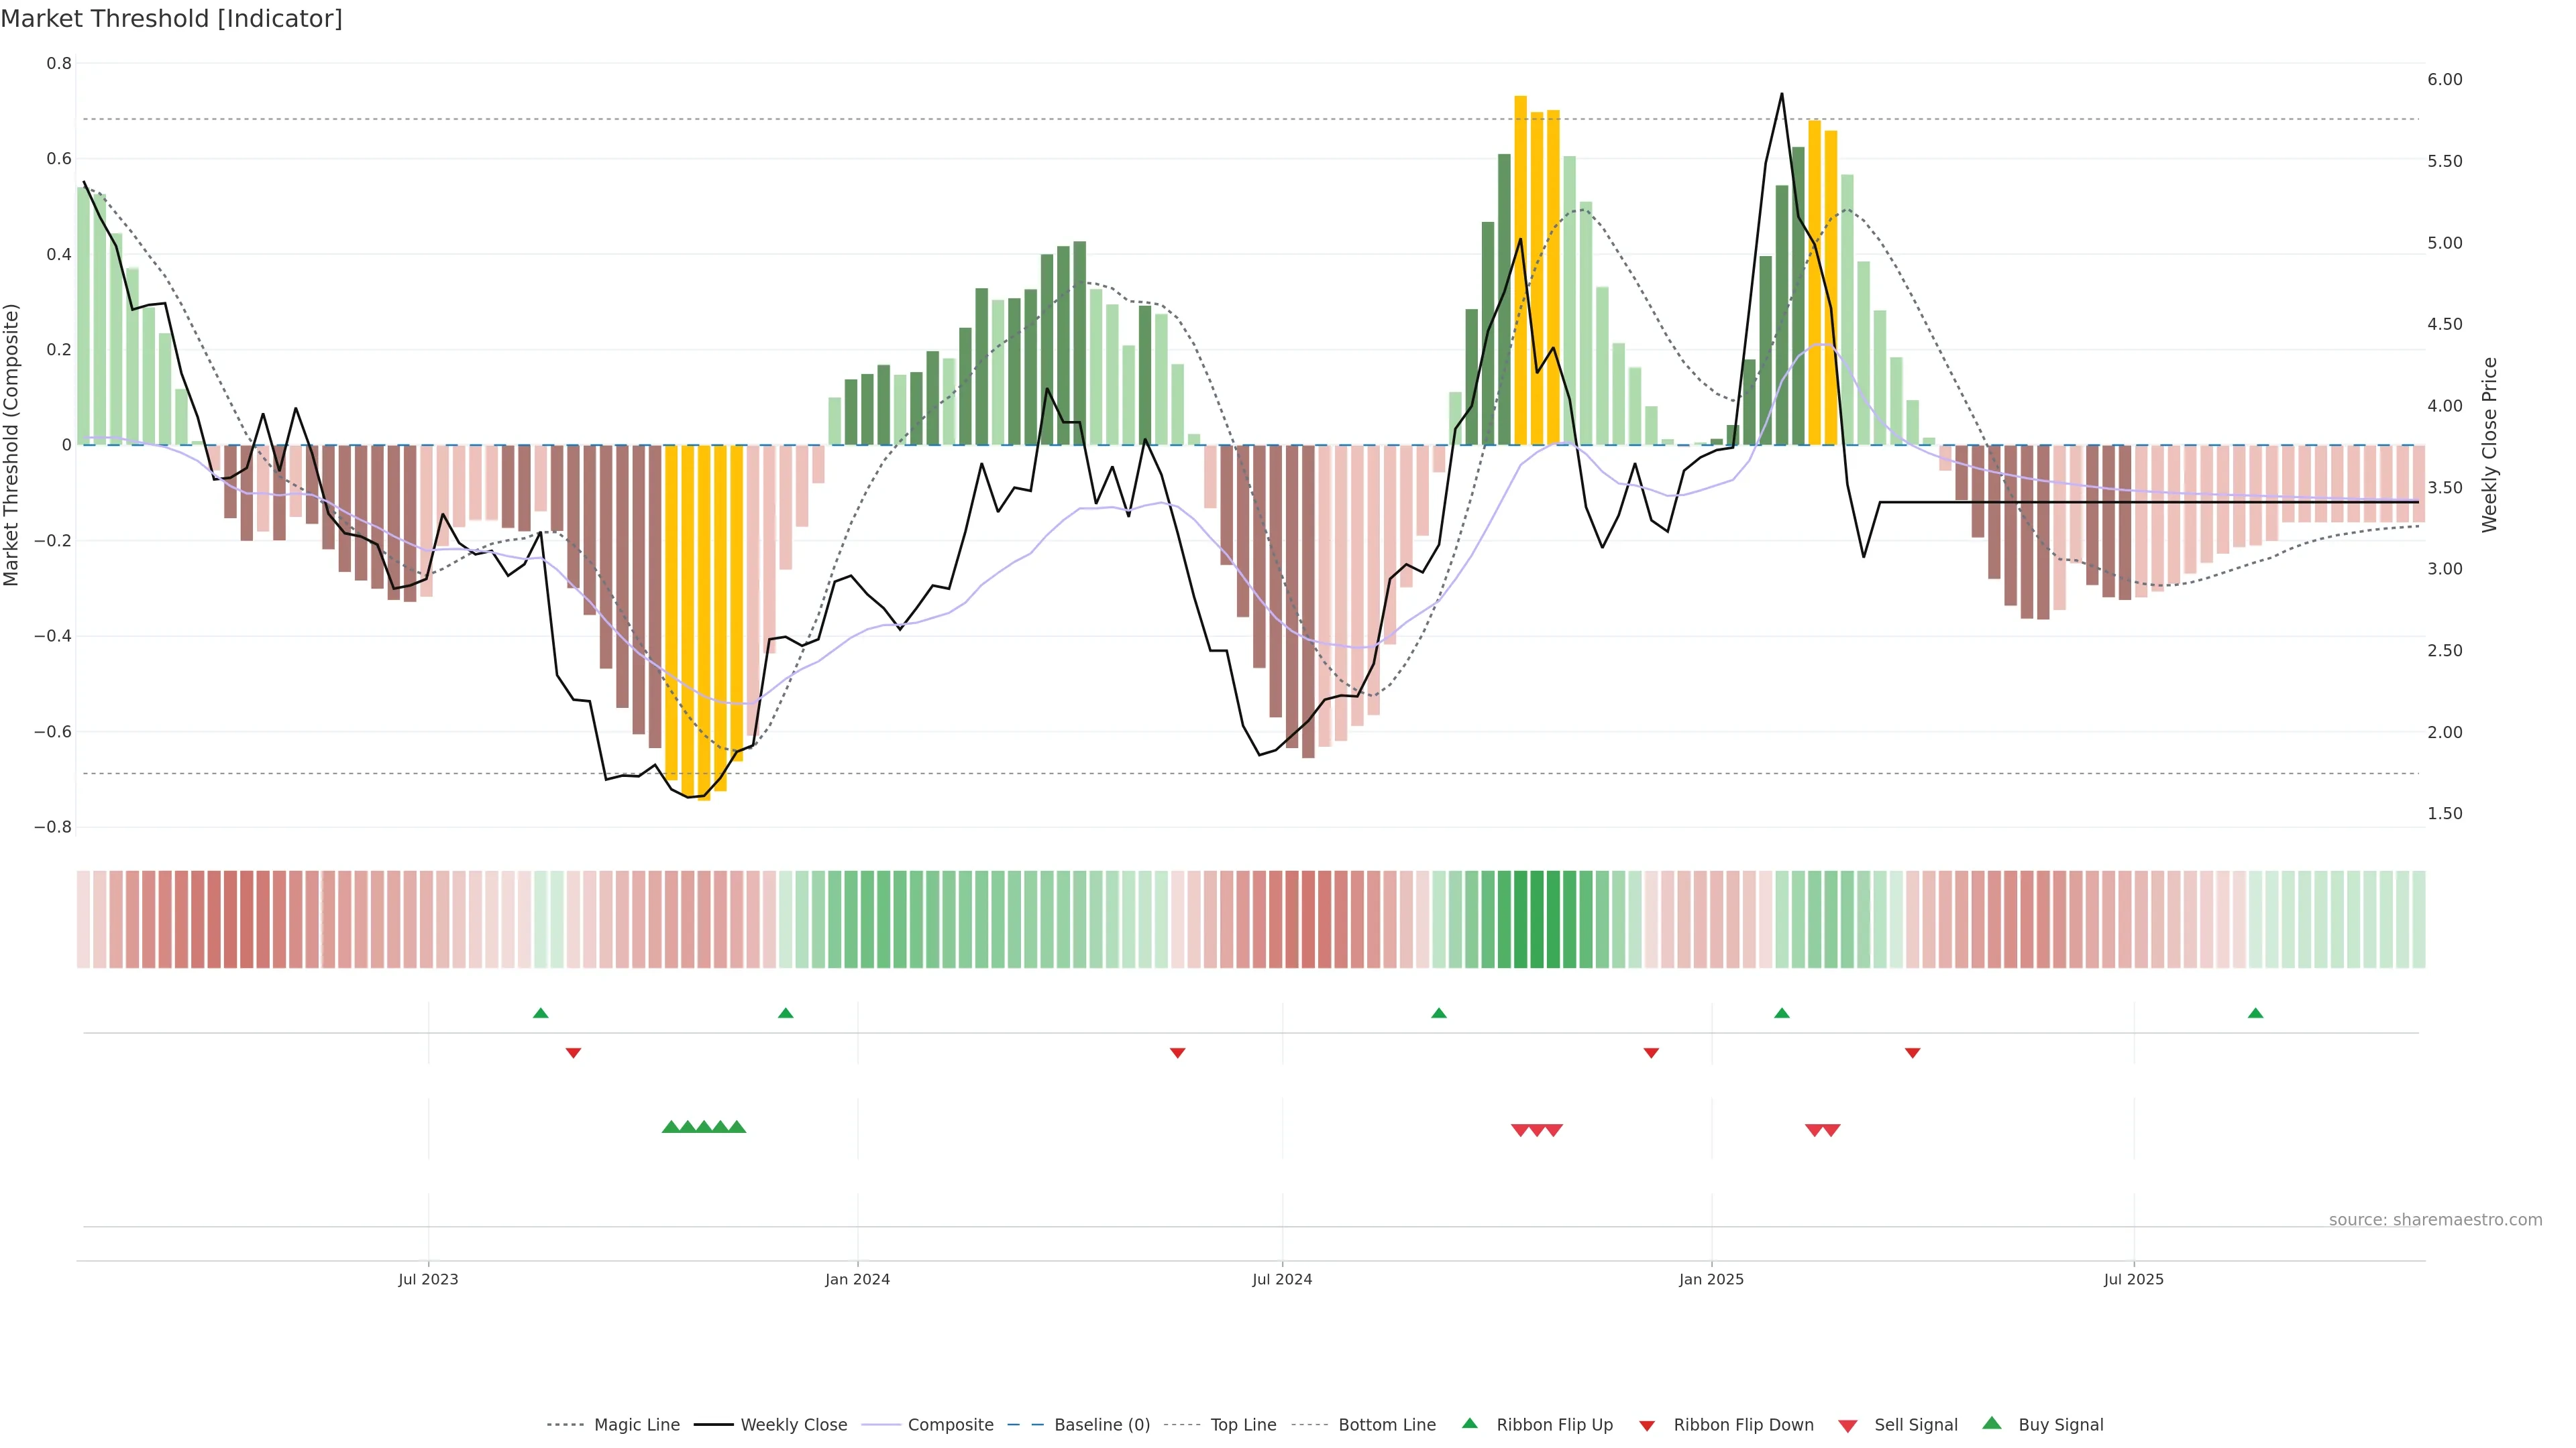Toggle Weekly Close legend entry

pyautogui.click(x=793, y=1425)
